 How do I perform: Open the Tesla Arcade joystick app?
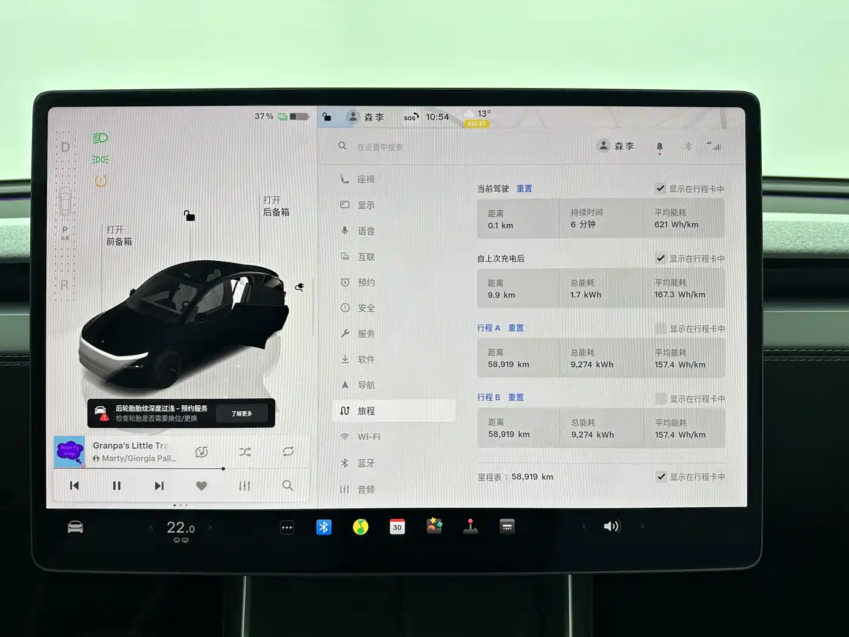471,527
